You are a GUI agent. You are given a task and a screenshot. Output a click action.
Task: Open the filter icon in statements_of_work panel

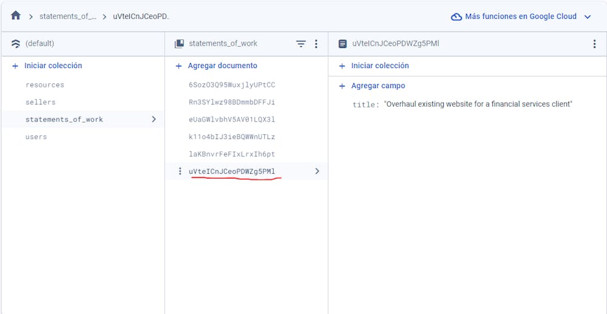click(x=301, y=44)
